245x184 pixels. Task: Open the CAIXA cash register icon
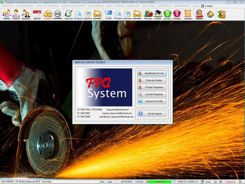158,14
